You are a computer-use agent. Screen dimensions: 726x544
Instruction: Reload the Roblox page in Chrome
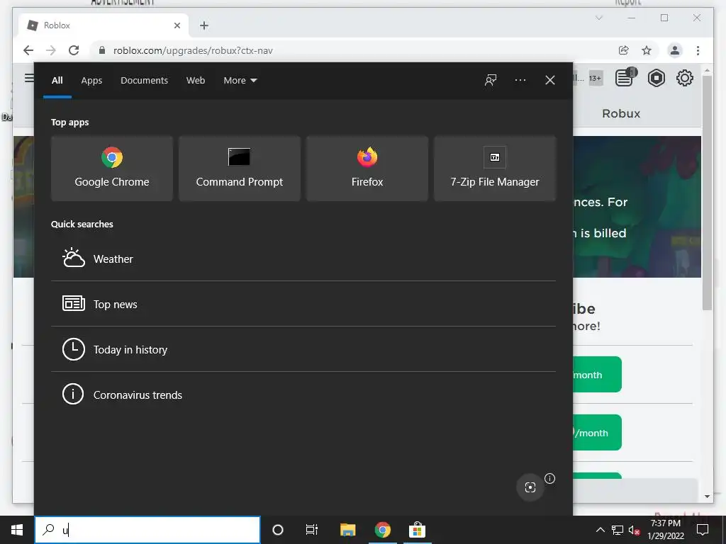(74, 50)
